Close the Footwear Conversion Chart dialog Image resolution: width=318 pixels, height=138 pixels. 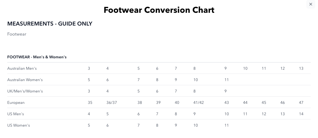click(311, 4)
